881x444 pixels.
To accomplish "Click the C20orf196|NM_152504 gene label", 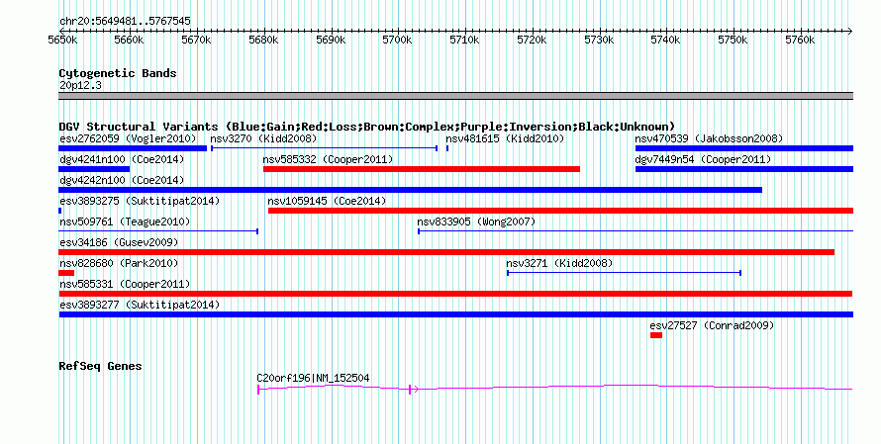I will click(x=313, y=378).
